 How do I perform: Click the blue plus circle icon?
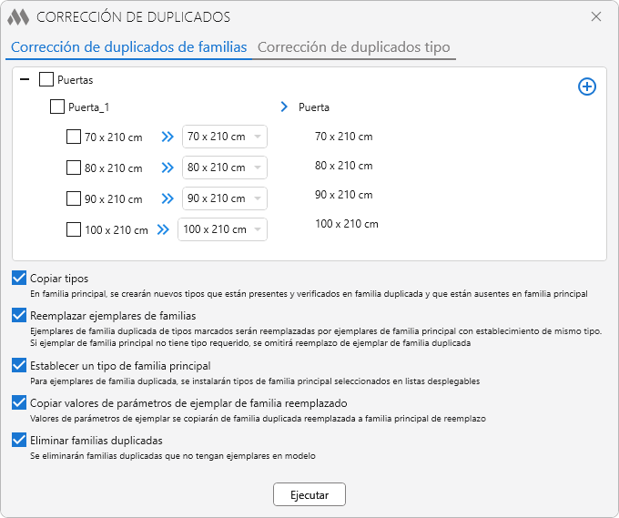point(587,86)
